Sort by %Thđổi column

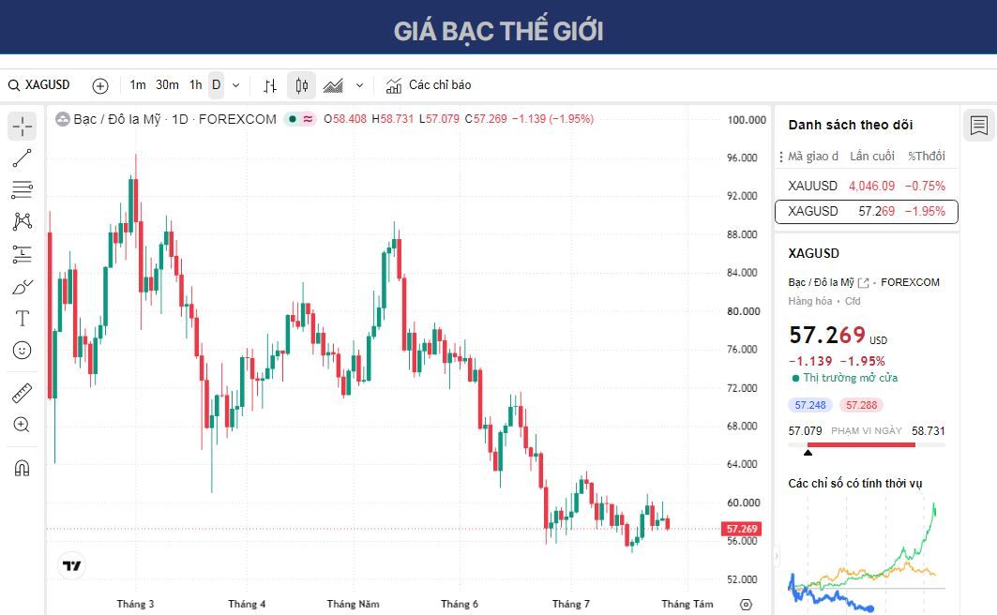coord(926,157)
